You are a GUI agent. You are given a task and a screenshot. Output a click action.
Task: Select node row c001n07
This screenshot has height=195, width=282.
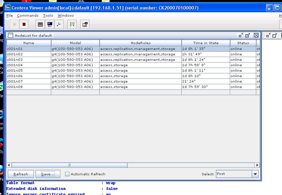tap(133, 81)
